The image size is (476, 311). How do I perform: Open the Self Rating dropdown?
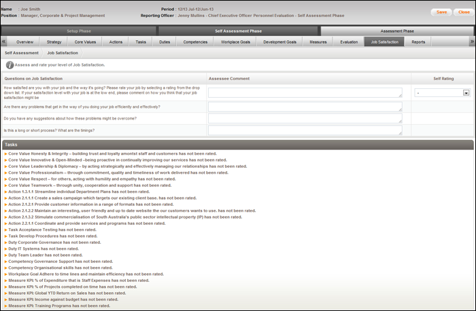tap(442, 93)
